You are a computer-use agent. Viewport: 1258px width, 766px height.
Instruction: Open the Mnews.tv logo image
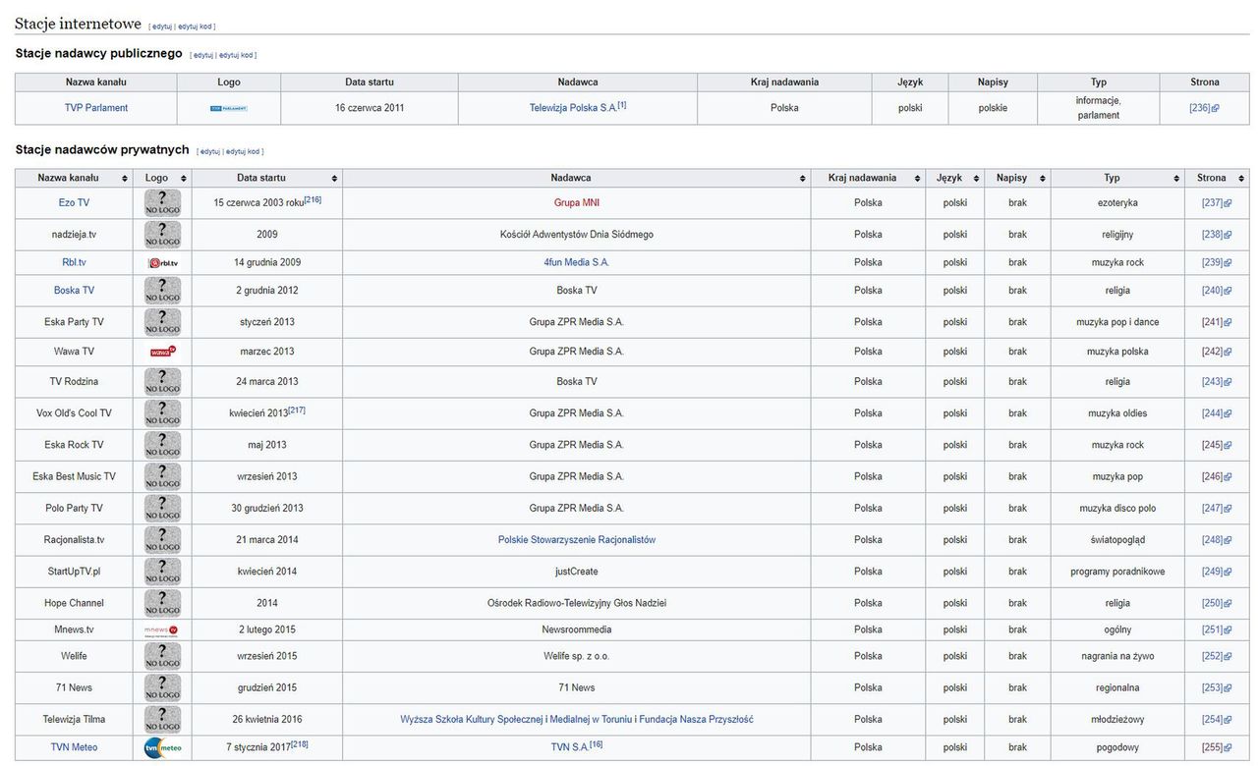pos(162,629)
